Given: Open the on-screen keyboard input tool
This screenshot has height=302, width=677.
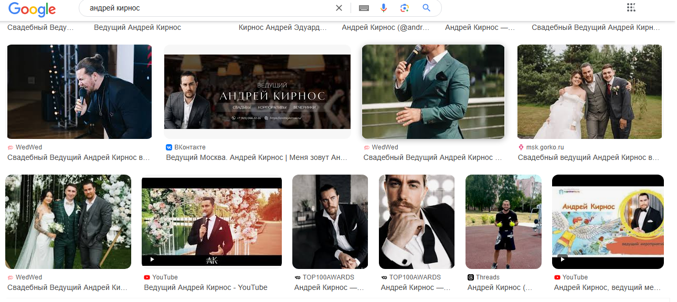Looking at the screenshot, I should click(364, 8).
